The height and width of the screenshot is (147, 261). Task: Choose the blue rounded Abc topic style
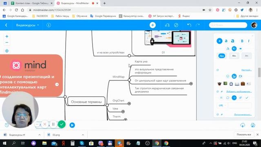click(222, 56)
